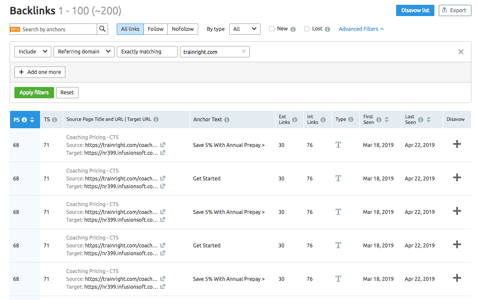Clear the trainright.com filter value
The height and width of the screenshot is (300, 478).
[244, 51]
